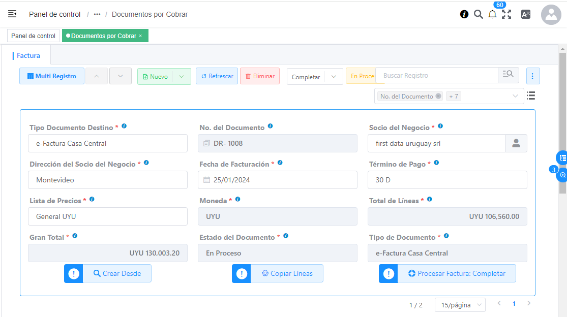Open the three-dot more options button
This screenshot has height=317, width=567.
pyautogui.click(x=532, y=76)
